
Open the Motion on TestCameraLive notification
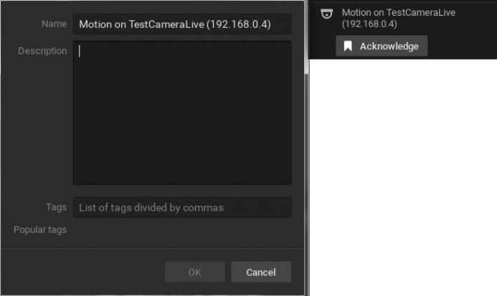[399, 18]
